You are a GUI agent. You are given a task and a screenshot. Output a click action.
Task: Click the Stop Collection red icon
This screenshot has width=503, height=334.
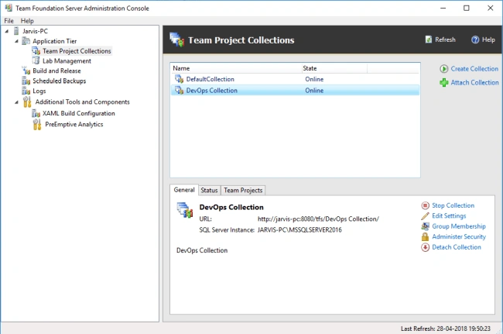click(425, 205)
